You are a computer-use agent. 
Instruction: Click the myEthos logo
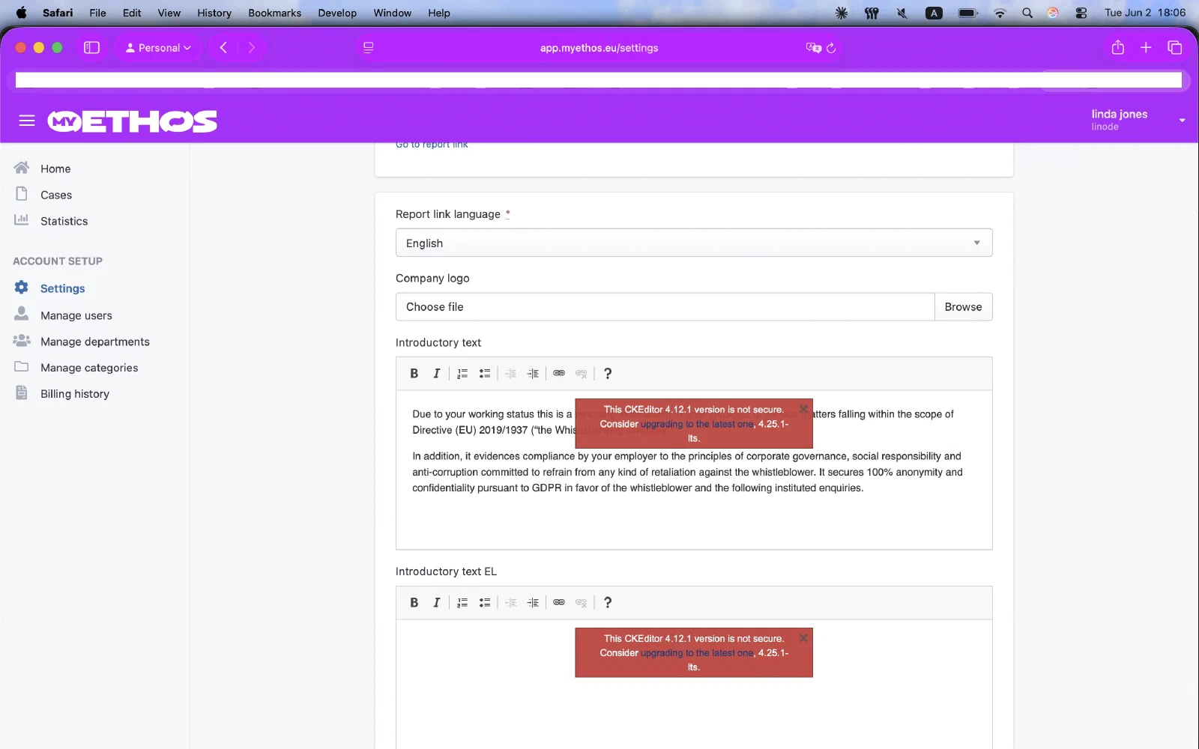pyautogui.click(x=133, y=121)
